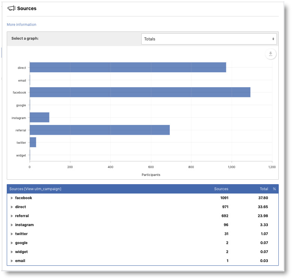Expand the facebook source row

(12, 198)
